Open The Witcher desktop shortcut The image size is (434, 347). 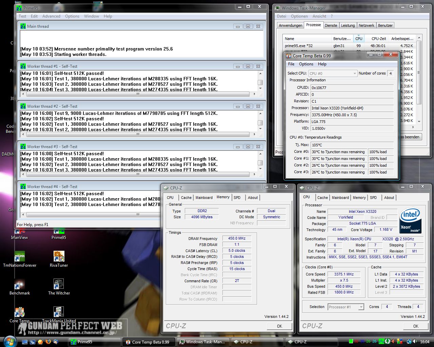coord(59,287)
